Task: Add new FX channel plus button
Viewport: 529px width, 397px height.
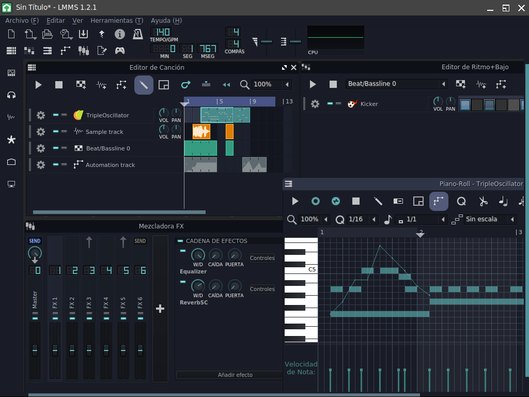Action: [160, 309]
